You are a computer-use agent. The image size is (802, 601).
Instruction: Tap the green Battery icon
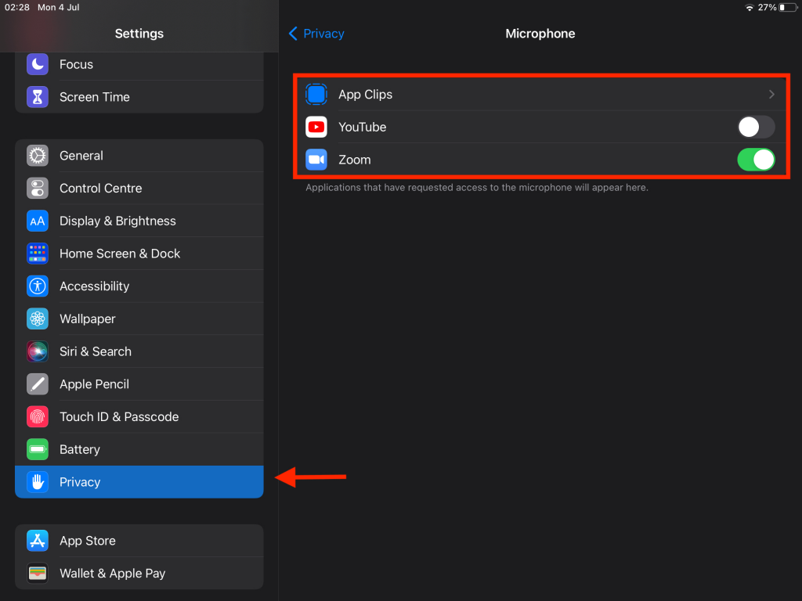click(x=38, y=450)
